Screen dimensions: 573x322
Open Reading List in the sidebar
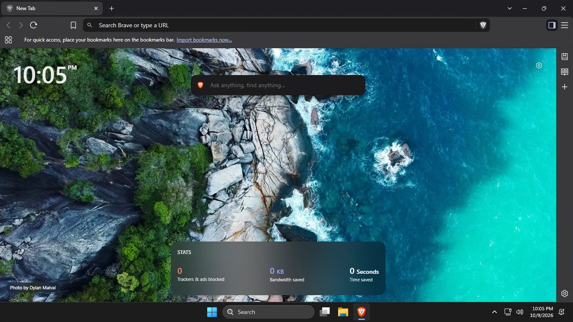point(565,72)
